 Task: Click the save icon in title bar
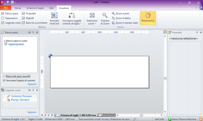point(8,2)
